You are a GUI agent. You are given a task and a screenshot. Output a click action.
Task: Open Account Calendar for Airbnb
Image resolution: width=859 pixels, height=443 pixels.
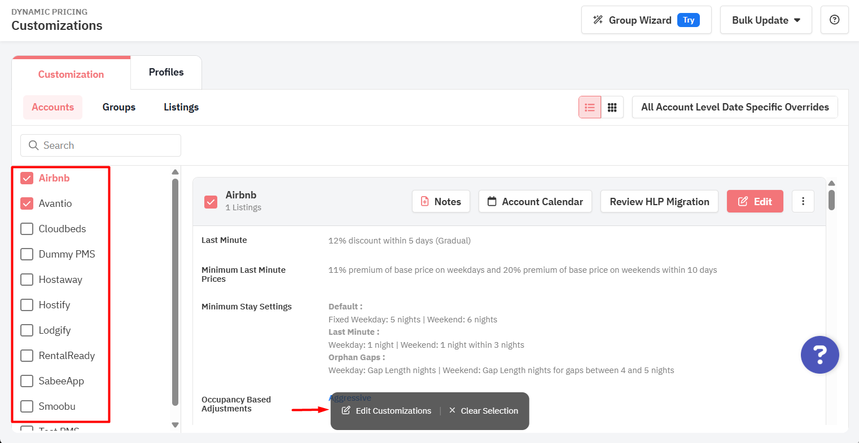[535, 201]
